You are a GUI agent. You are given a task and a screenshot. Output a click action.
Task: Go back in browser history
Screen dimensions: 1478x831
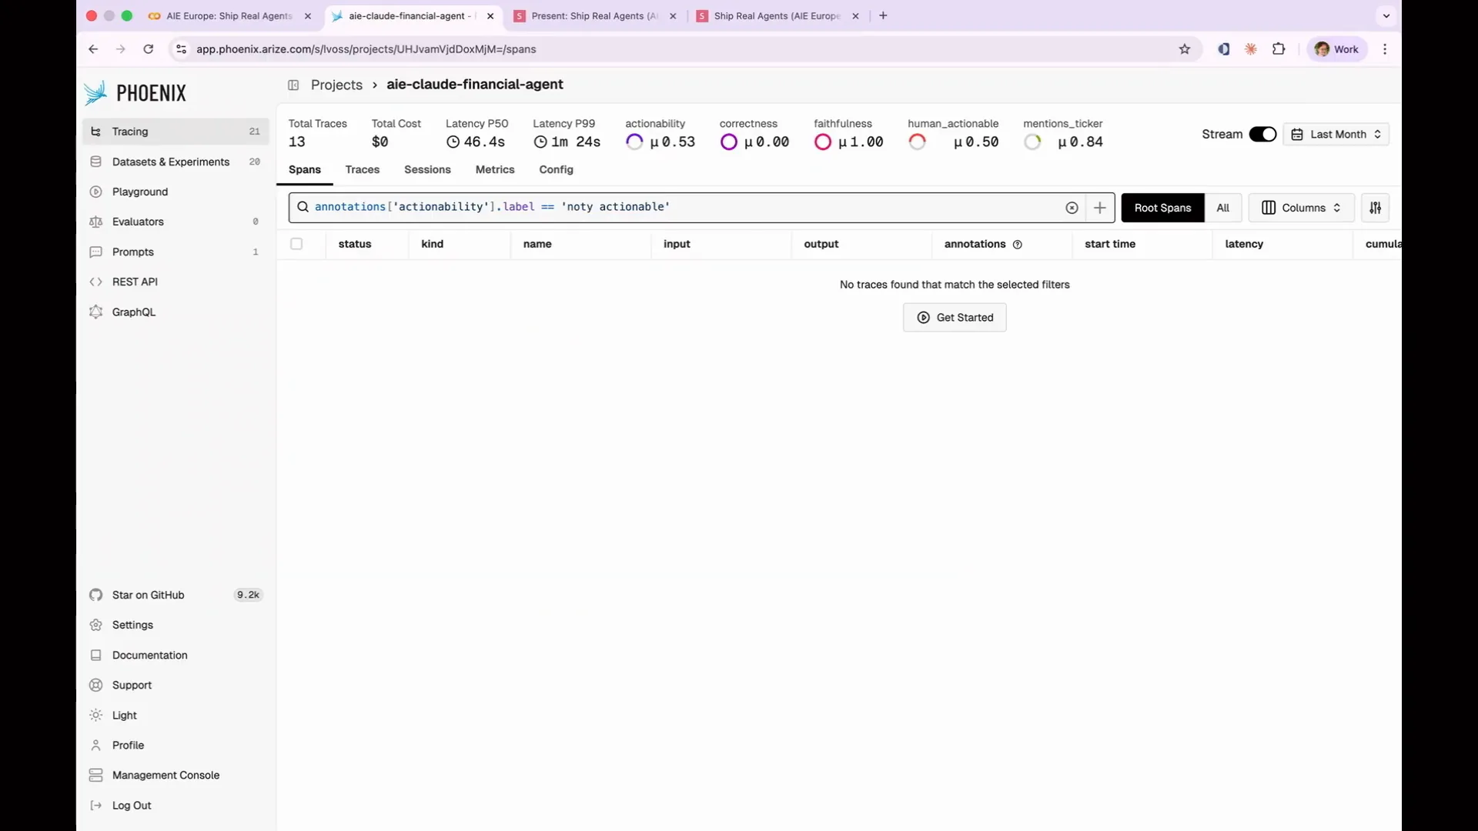click(93, 49)
